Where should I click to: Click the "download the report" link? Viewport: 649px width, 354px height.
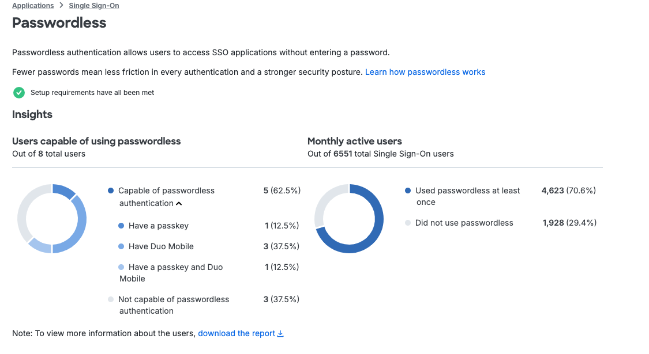coord(237,333)
